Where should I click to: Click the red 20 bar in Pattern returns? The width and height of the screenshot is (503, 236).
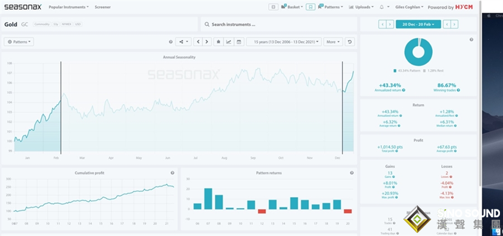coord(347,211)
